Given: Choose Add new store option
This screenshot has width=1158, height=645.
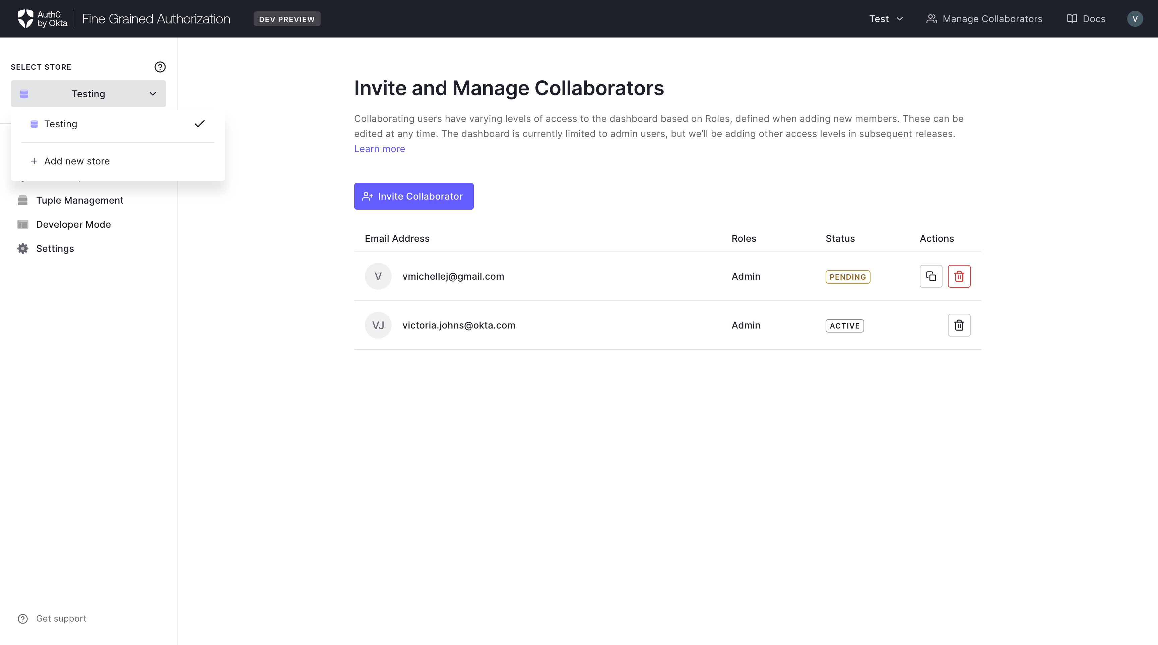Looking at the screenshot, I should (x=118, y=161).
